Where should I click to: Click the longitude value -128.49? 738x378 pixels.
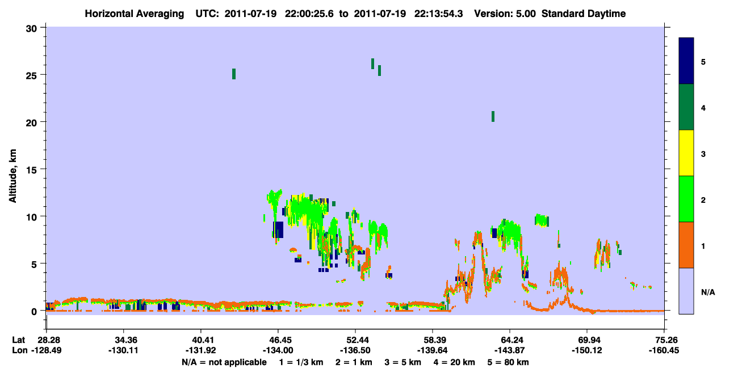point(47,350)
